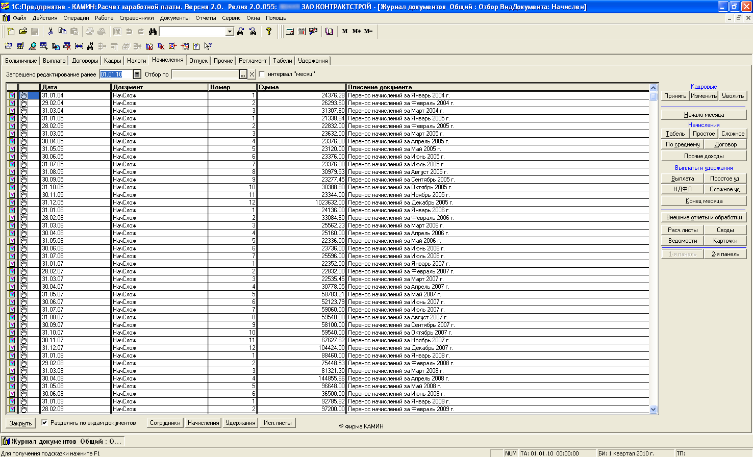Click the open book icon
This screenshot has height=457, width=753.
330,32
